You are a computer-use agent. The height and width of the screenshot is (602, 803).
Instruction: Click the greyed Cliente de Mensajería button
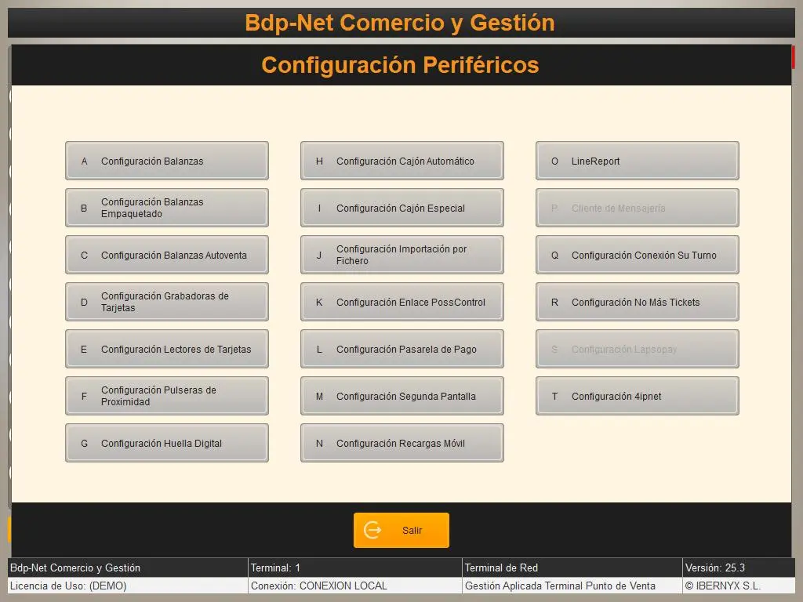[x=638, y=208]
